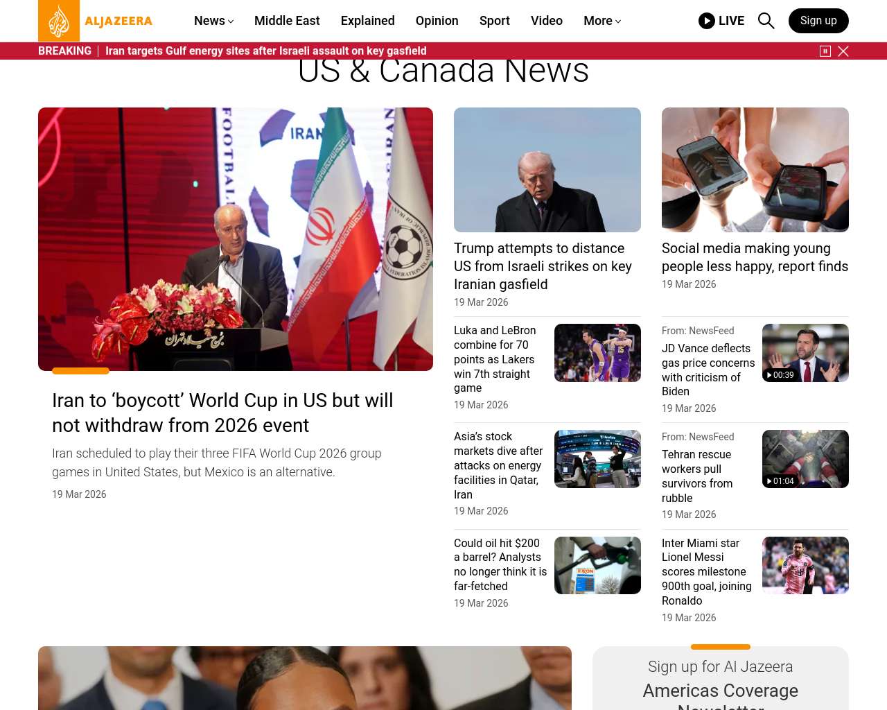Viewport: 887px width, 710px height.
Task: Click the Lakers game photo thumbnail
Action: (597, 353)
